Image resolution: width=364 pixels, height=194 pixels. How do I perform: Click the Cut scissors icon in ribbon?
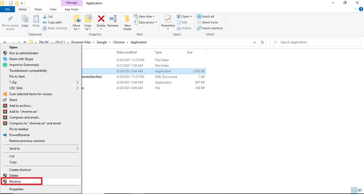pyautogui.click(x=45, y=16)
